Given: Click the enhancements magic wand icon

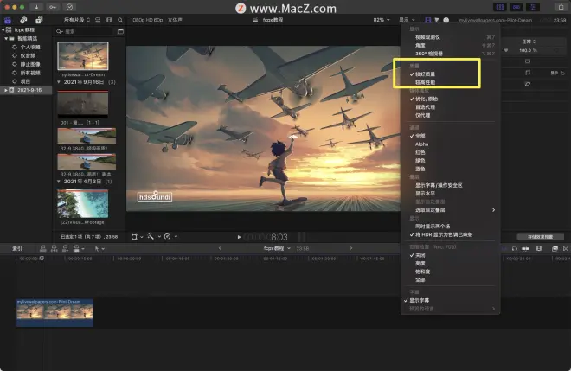Looking at the screenshot, I should [151, 237].
